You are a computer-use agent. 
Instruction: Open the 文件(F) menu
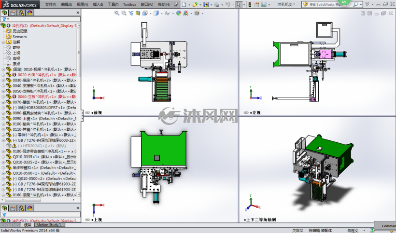click(51, 4)
